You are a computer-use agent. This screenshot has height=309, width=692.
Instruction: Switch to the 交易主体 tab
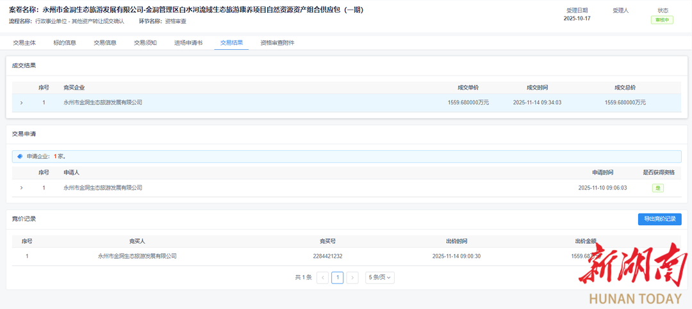[x=24, y=43]
